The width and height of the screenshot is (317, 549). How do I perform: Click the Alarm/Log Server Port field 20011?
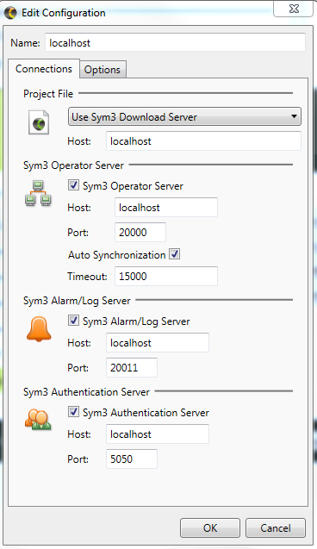[x=132, y=368]
